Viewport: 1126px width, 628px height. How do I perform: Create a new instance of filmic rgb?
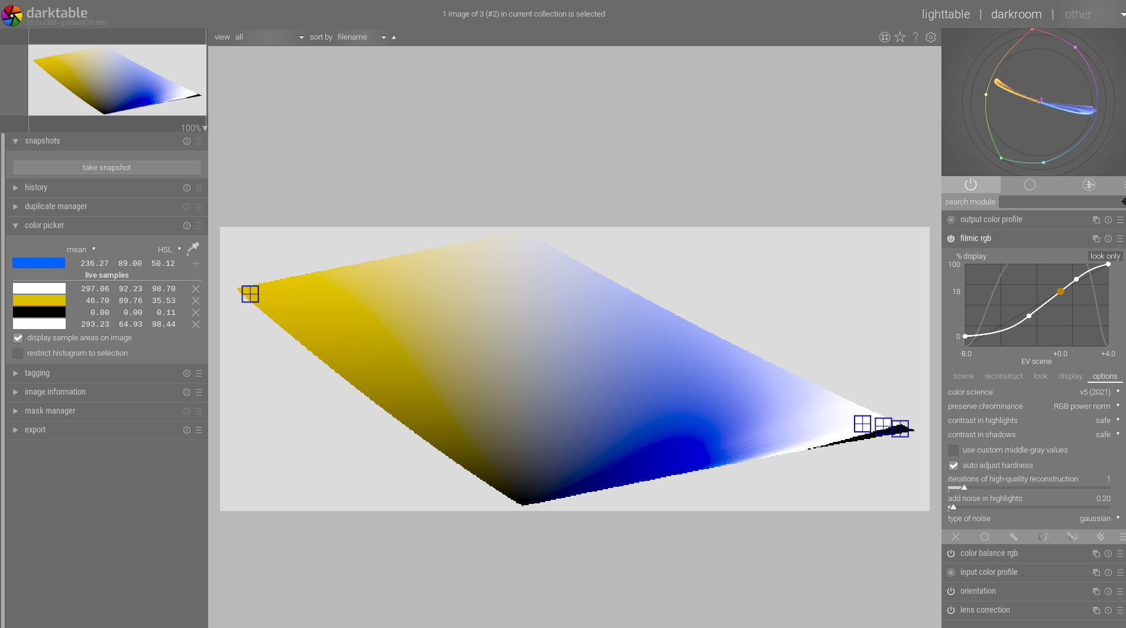tap(1096, 239)
